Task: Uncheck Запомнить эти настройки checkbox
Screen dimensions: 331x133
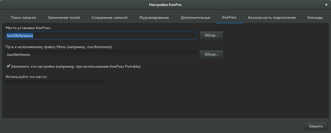Action: 9,66
